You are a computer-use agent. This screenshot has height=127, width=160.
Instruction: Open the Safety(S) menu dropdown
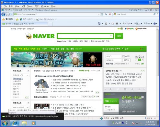[138, 24]
